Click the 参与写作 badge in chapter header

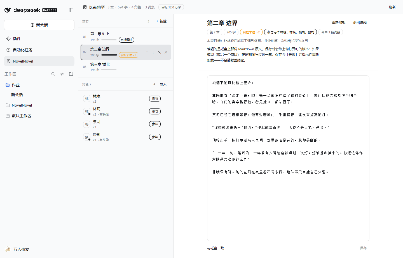click(x=290, y=32)
